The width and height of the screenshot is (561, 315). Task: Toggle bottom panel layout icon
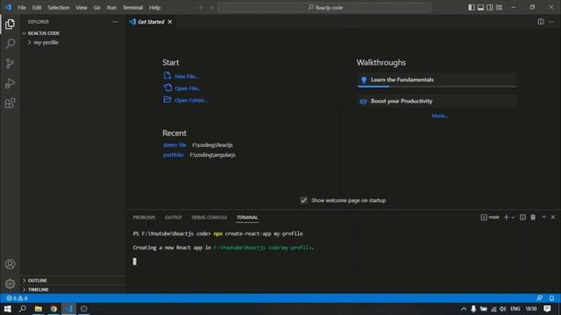480,8
